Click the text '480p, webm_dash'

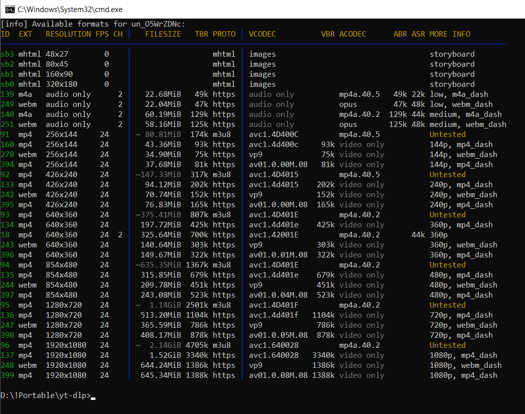click(x=463, y=285)
